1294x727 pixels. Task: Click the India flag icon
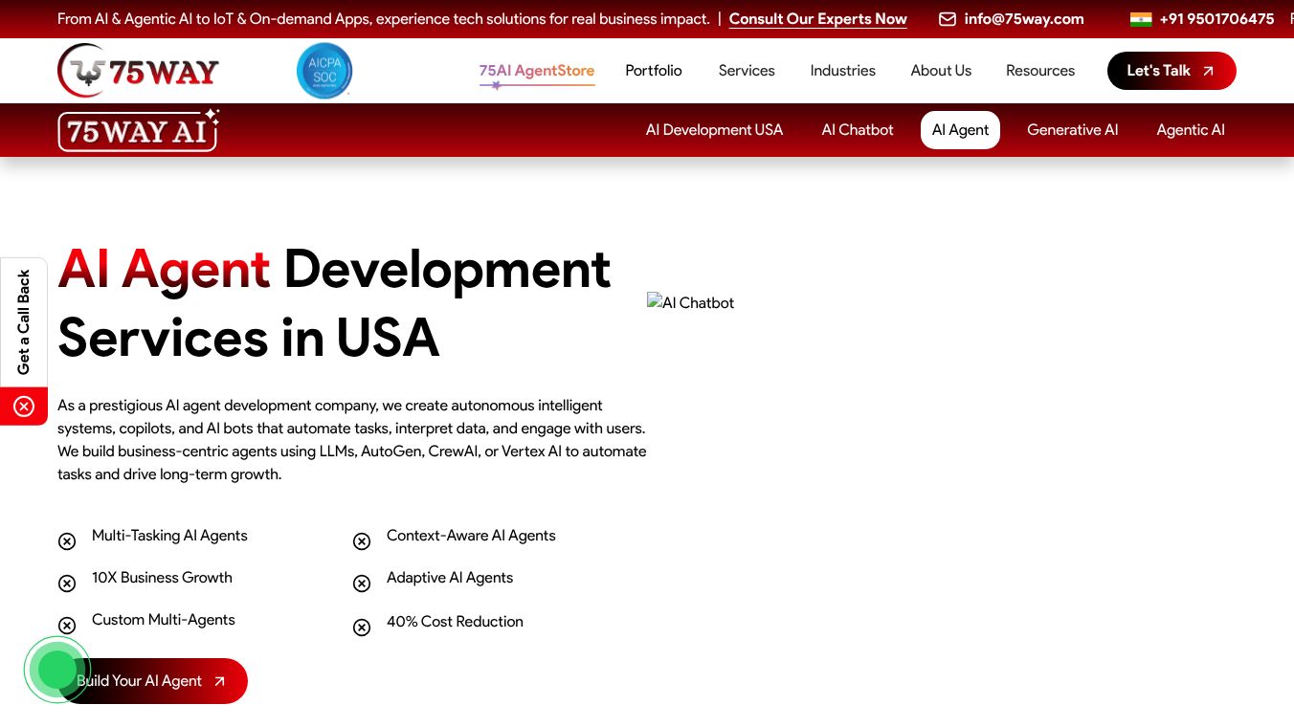tap(1140, 19)
